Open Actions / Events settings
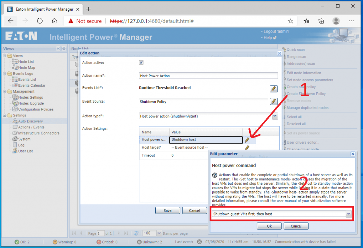Viewport: 363px width, 248px height. (x=31, y=127)
